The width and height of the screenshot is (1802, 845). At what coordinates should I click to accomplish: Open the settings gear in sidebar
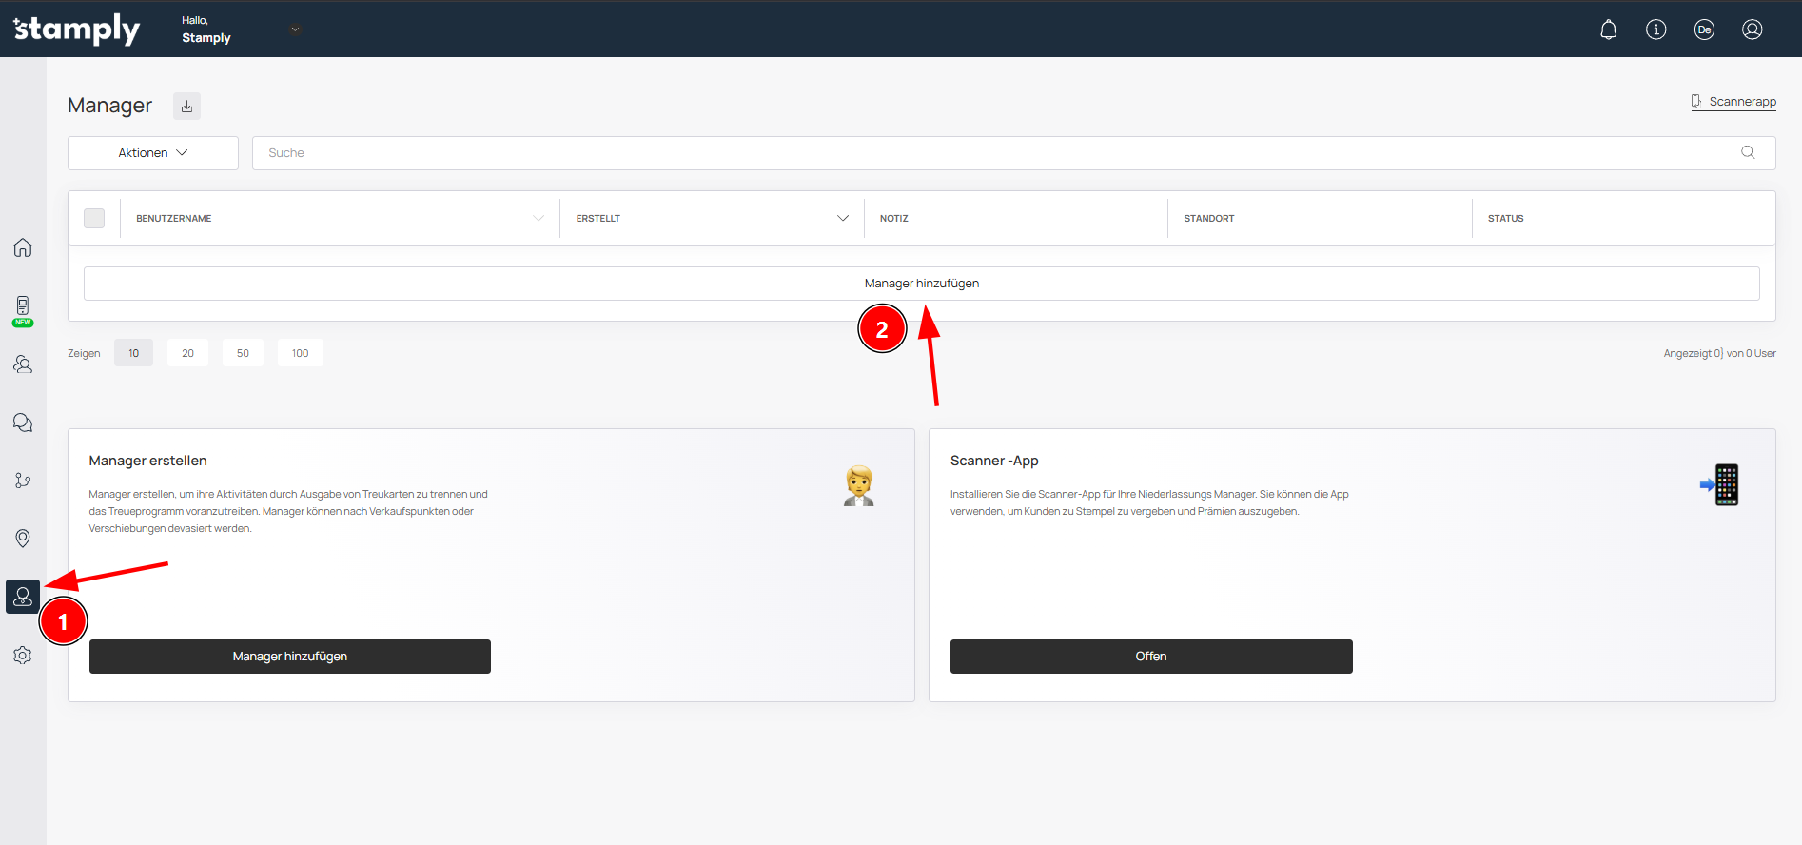click(23, 656)
